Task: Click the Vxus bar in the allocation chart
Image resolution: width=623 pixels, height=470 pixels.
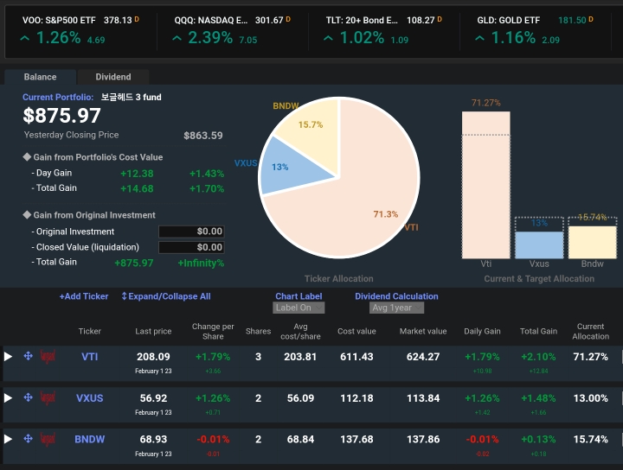Action: (539, 245)
